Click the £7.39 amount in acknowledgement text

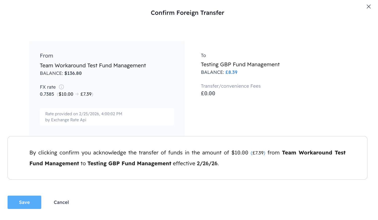coord(258,153)
